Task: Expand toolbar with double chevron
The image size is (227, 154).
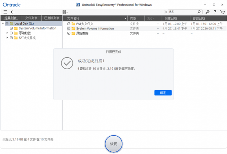Action: point(166,12)
